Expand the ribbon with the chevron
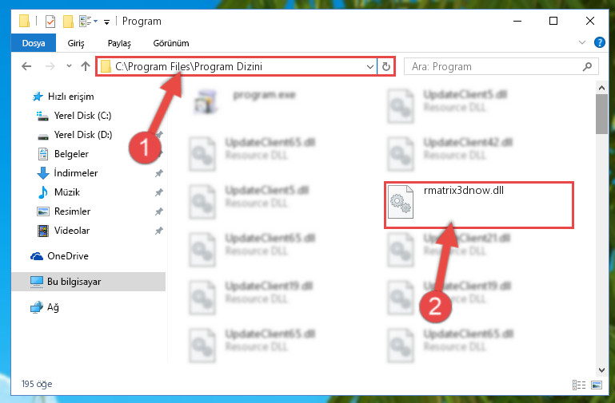615x403 pixels. [582, 42]
